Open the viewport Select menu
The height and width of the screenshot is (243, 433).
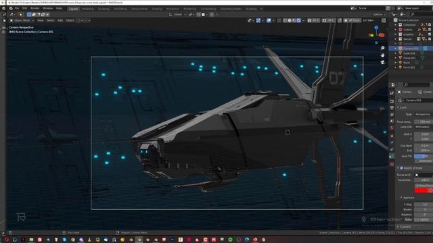point(50,20)
